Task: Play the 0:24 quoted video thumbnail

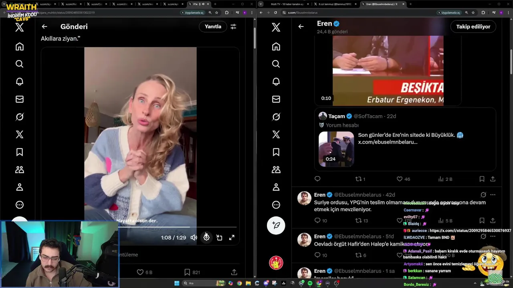Action: 336,149
